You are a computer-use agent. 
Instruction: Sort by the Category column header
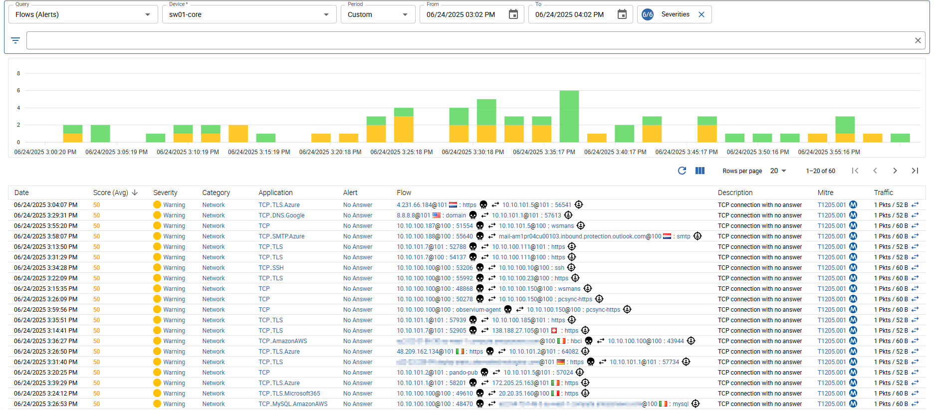click(216, 193)
